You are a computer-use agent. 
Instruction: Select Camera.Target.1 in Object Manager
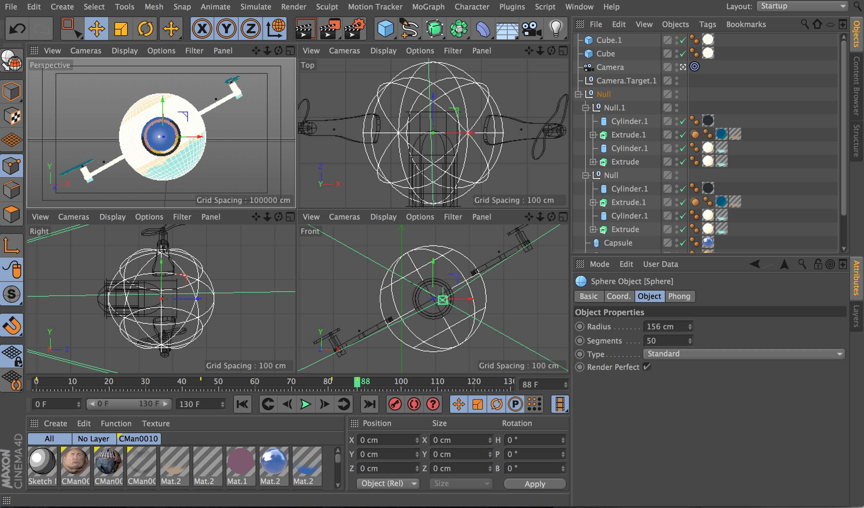click(x=626, y=81)
